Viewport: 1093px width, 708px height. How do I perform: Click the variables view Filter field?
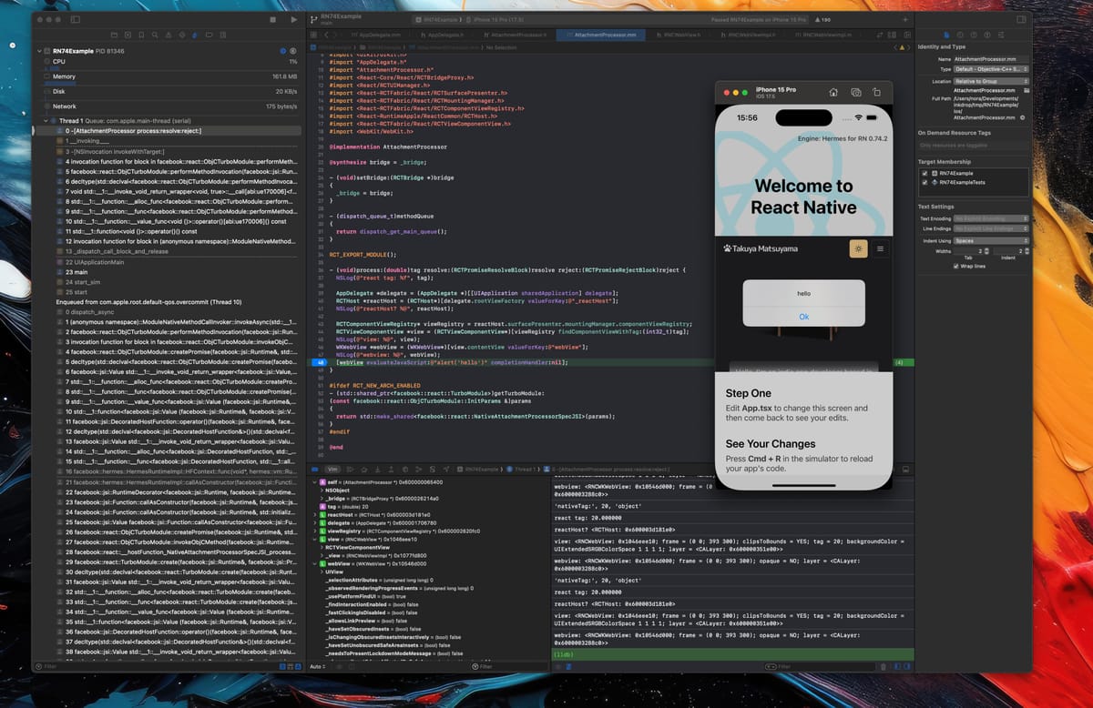509,667
